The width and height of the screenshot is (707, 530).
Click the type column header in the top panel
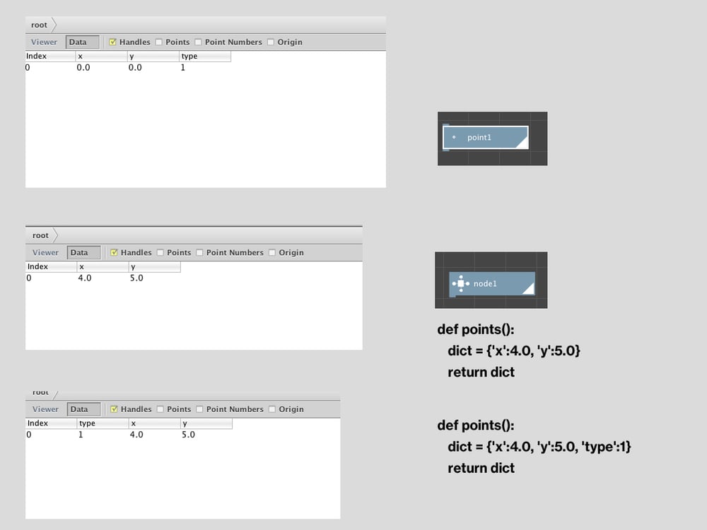(x=205, y=57)
